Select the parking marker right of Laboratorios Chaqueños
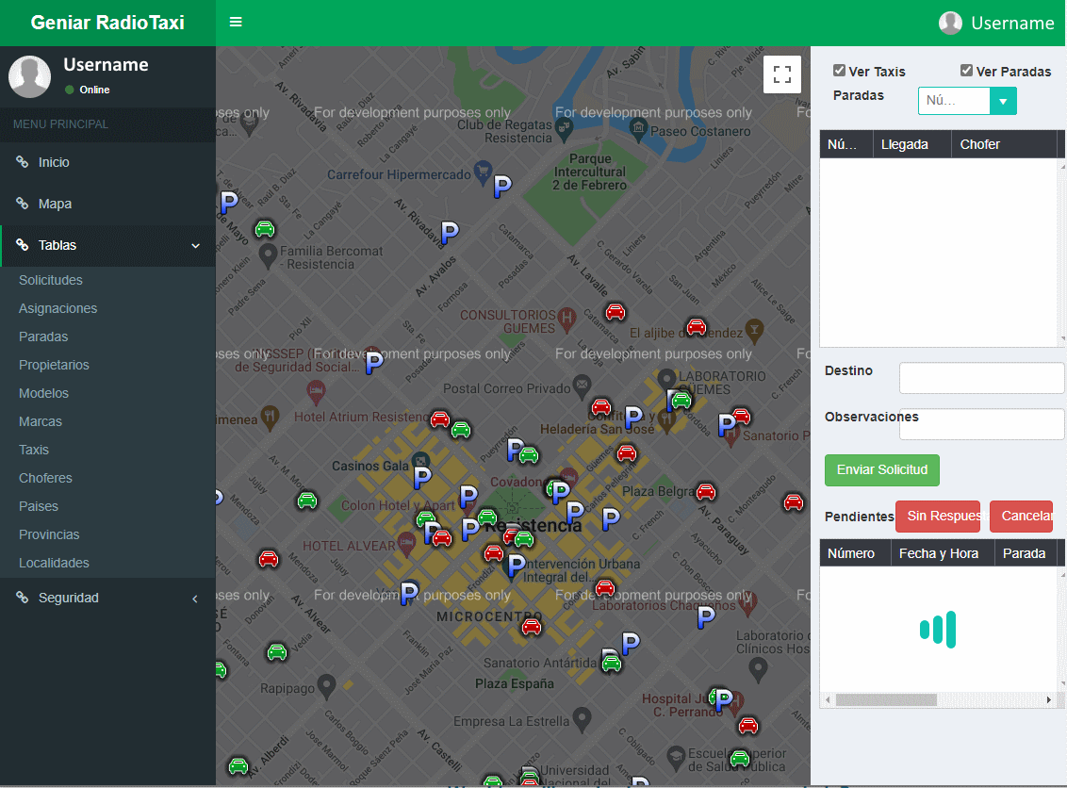1067x788 pixels. (706, 617)
